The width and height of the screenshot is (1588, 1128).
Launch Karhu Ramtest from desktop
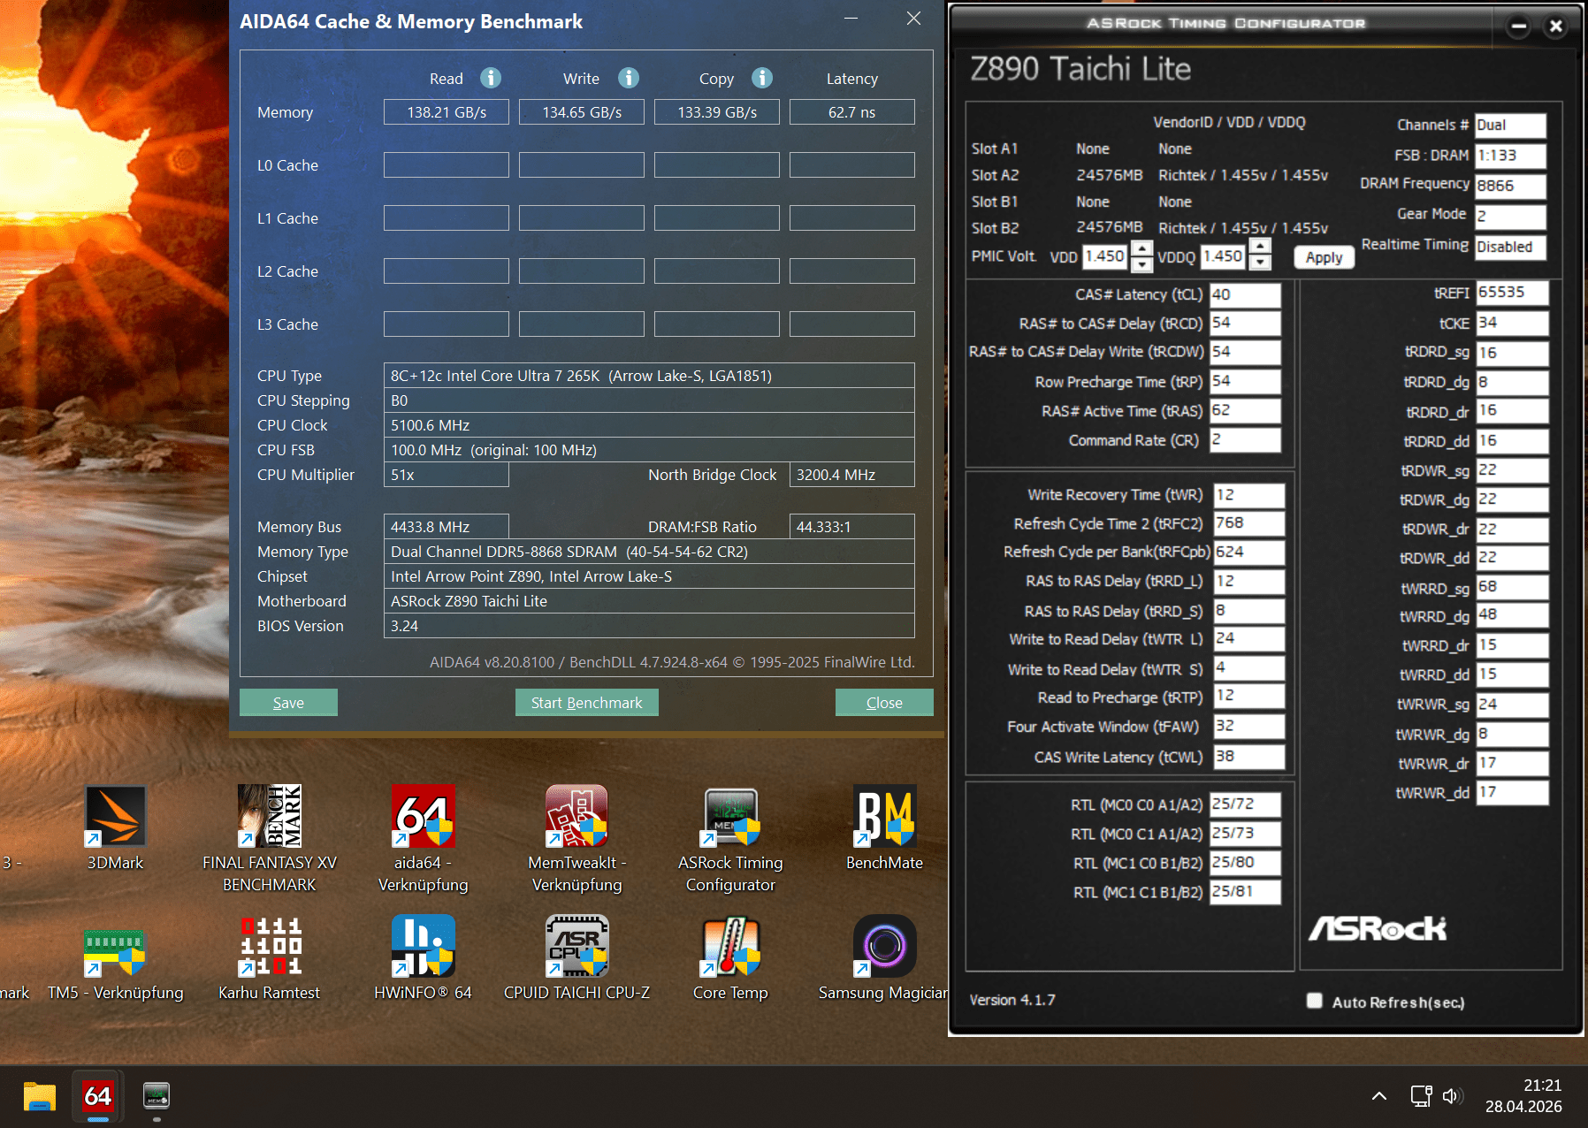(x=270, y=958)
